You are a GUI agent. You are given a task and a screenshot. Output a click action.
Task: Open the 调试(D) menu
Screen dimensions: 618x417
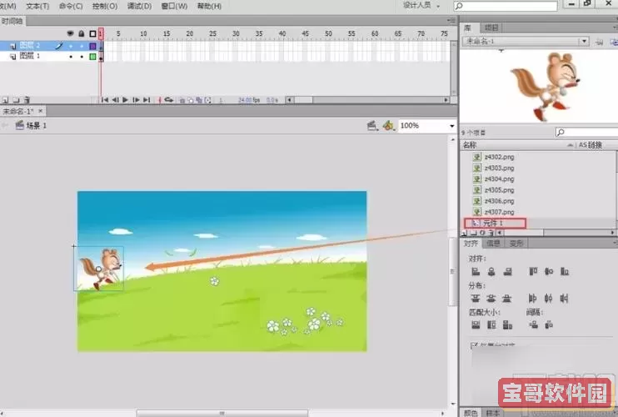tap(140, 6)
